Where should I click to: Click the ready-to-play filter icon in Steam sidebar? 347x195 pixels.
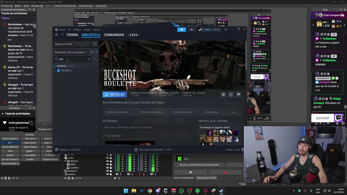tap(96, 52)
